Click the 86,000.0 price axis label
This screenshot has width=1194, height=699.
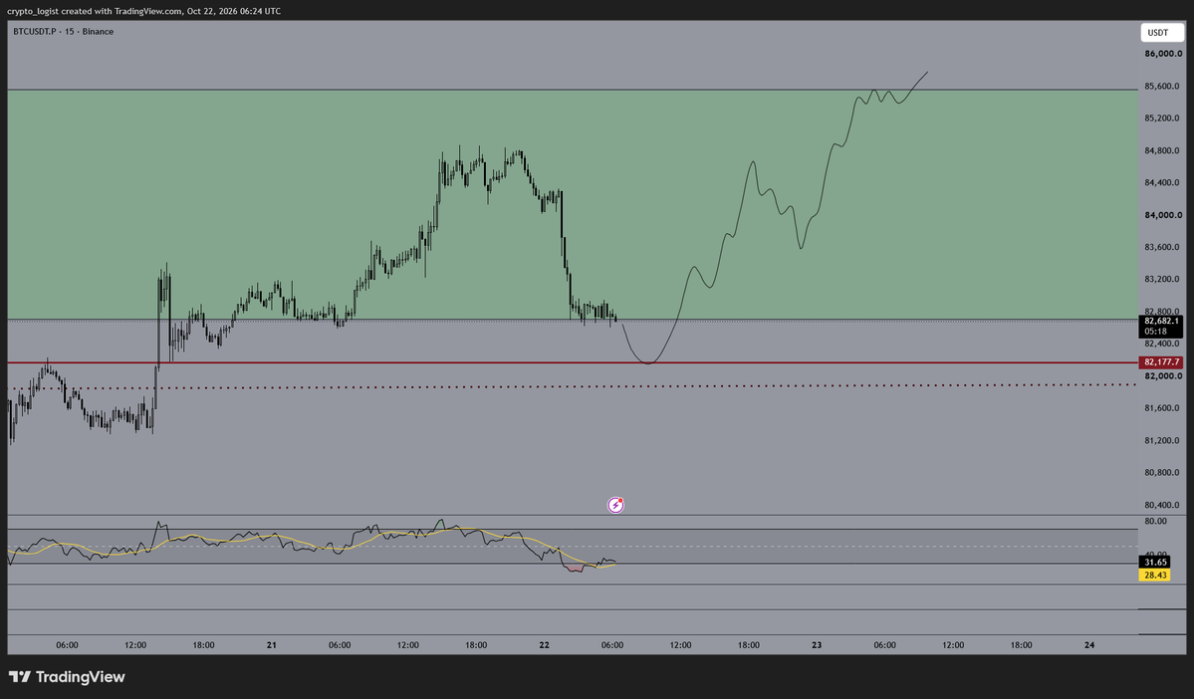pyautogui.click(x=1163, y=54)
